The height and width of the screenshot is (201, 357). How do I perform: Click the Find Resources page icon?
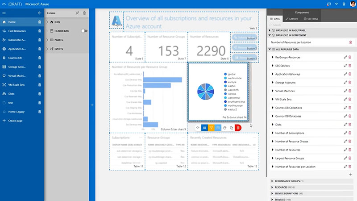pyautogui.click(x=4, y=31)
